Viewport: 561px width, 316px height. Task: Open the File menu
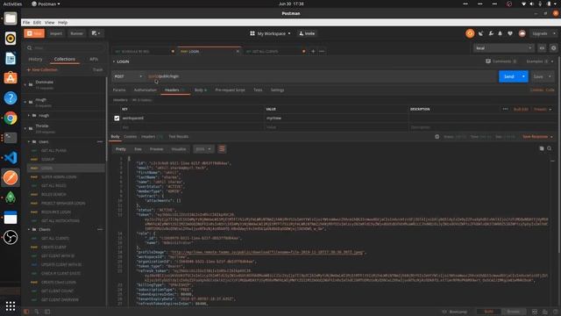(26, 22)
